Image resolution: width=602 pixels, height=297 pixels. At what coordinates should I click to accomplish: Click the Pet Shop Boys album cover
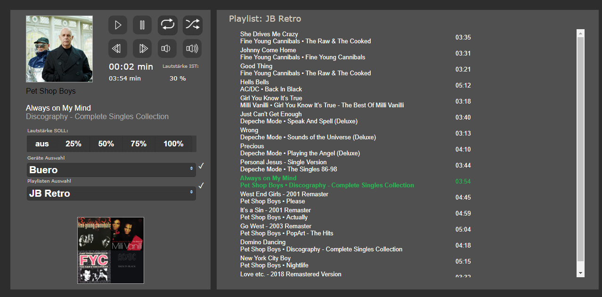(59, 49)
